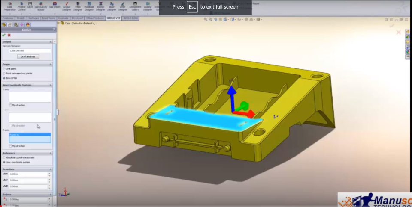Image resolution: width=412 pixels, height=207 pixels.
Task: Open the Feed Designer
Action: pyautogui.click(x=78, y=6)
